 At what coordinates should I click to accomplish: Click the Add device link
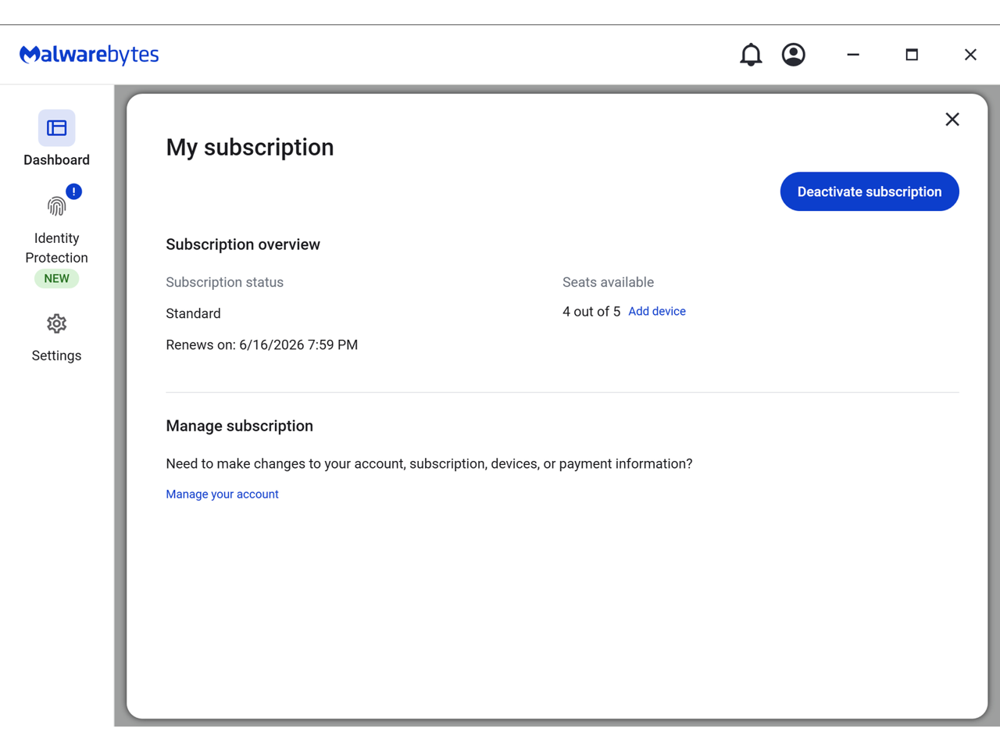pos(656,311)
